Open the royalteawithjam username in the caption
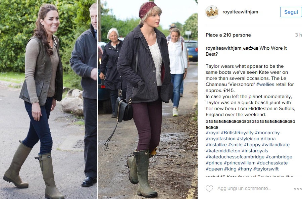The height and width of the screenshot is (199, 302). click(223, 48)
